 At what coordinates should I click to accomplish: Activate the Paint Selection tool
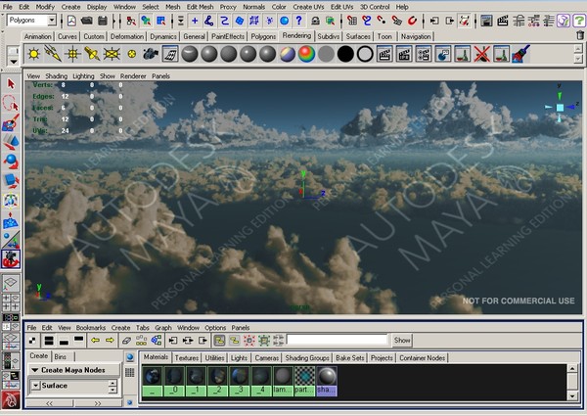click(11, 122)
